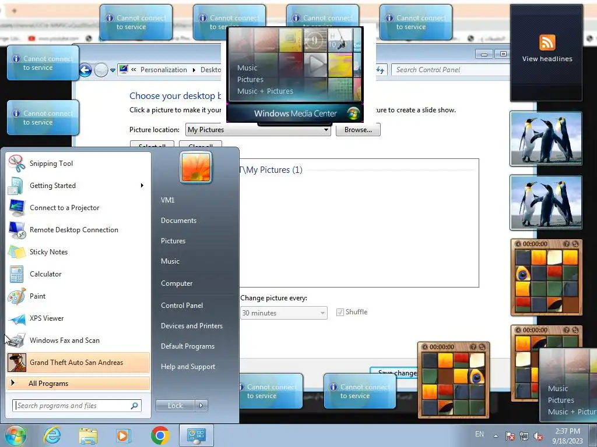
Task: Open VM1 user folder
Action: (167, 200)
